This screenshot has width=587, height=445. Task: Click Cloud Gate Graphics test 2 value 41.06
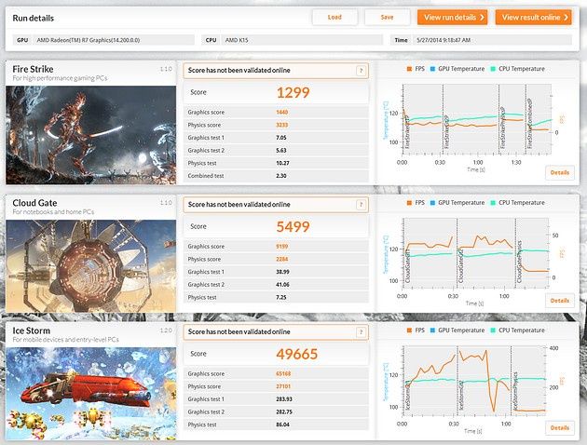click(x=282, y=285)
